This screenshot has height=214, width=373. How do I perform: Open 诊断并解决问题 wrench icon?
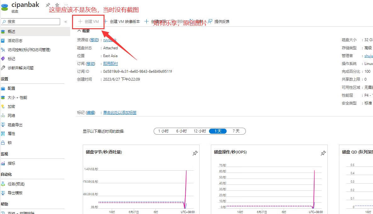3,68
